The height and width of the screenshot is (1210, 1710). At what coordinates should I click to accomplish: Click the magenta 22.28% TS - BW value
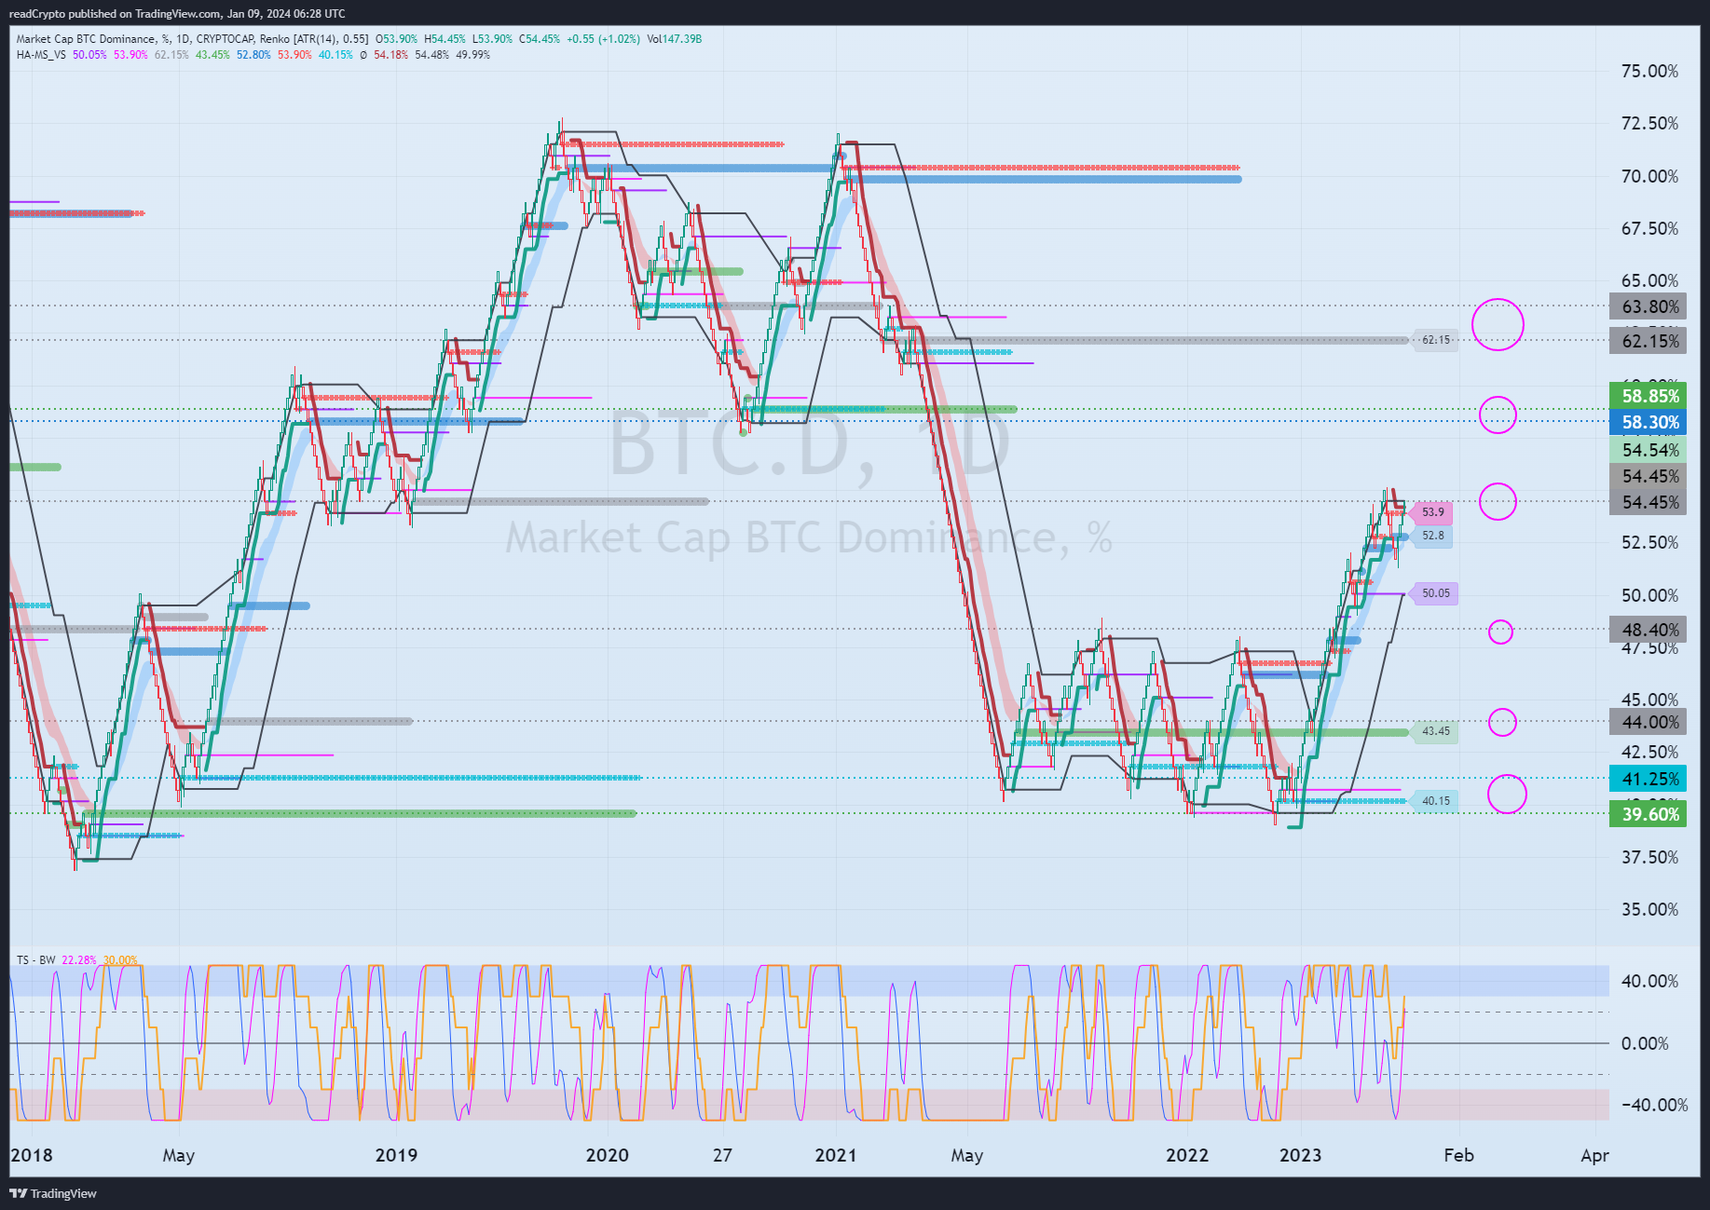(79, 960)
